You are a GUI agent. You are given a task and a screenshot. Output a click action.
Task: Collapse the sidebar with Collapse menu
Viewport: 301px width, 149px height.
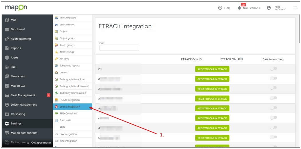coord(39,142)
